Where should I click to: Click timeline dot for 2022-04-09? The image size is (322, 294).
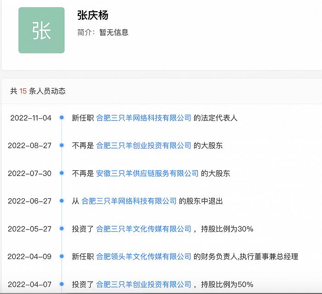[62, 256]
